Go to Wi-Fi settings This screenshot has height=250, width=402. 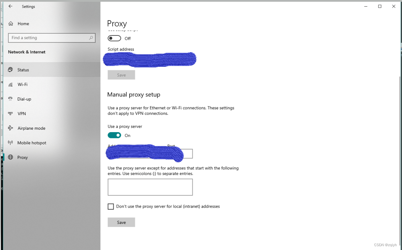[52, 84]
